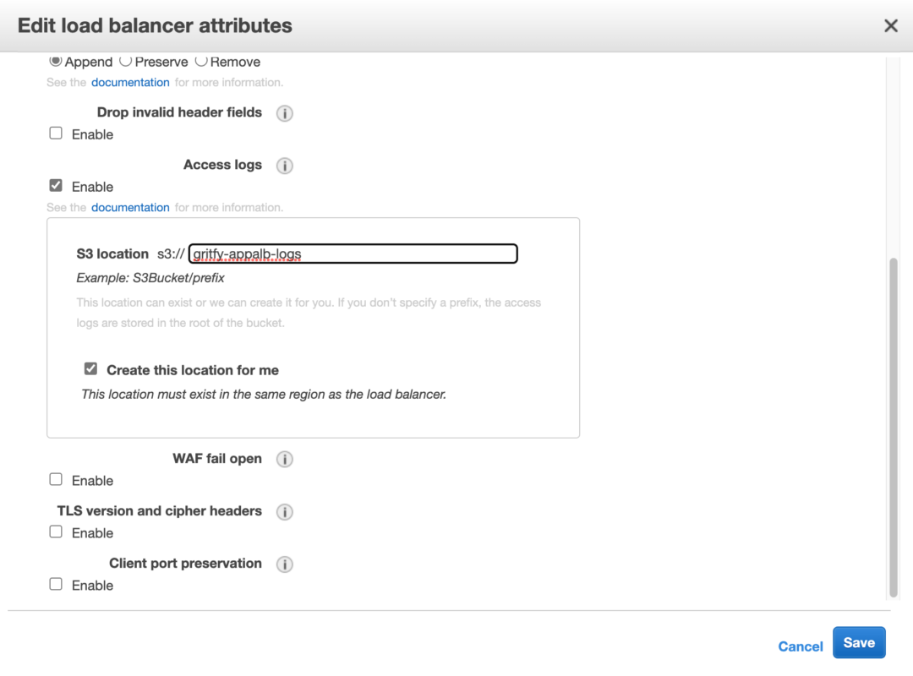Click inside the S3 location input field
The image size is (913, 676).
(355, 253)
